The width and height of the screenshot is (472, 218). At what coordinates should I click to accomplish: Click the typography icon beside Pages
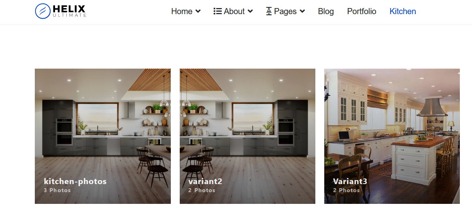pos(269,11)
